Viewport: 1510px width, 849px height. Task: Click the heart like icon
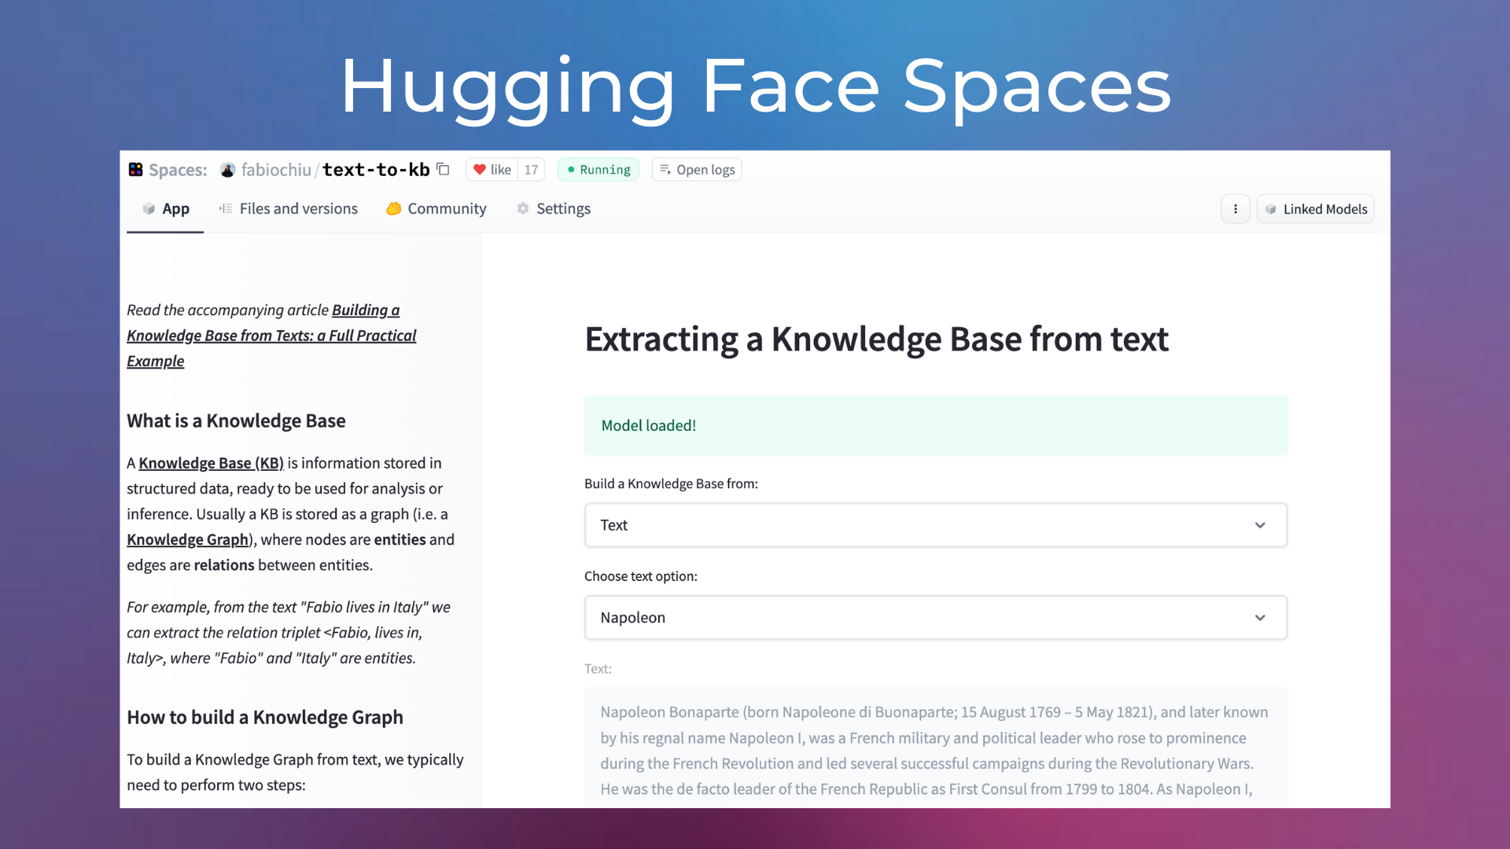[479, 169]
